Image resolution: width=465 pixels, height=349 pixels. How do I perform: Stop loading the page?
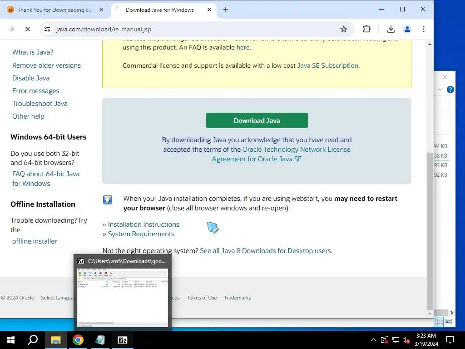click(x=28, y=29)
